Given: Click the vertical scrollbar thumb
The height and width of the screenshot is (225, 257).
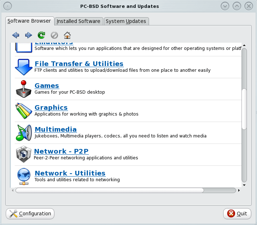Looking at the screenshot, I should pos(244,109).
